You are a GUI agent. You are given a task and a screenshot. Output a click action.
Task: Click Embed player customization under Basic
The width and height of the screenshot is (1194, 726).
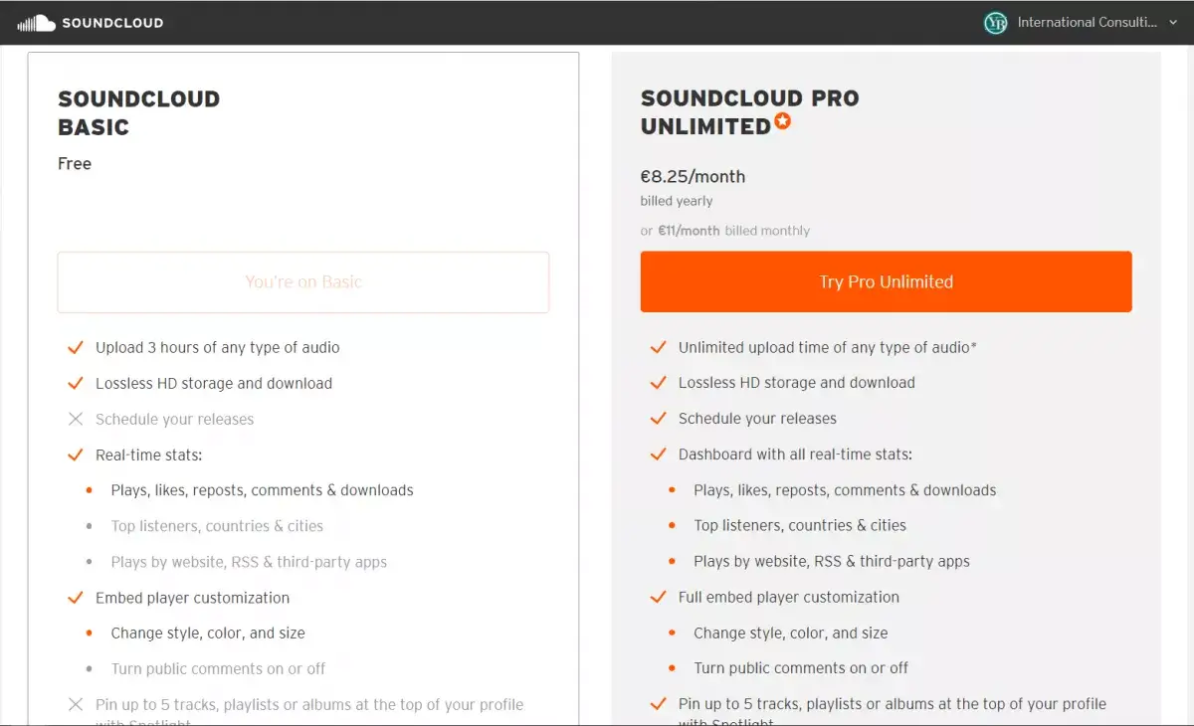(x=193, y=599)
